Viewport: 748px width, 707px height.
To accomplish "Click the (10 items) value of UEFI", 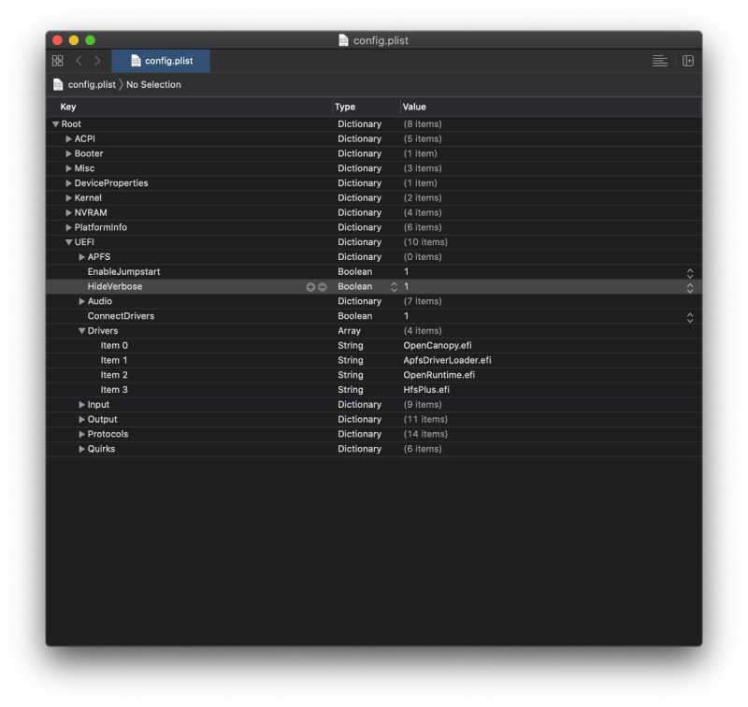I will [425, 242].
